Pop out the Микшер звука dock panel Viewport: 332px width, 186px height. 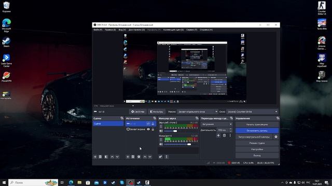(197, 118)
